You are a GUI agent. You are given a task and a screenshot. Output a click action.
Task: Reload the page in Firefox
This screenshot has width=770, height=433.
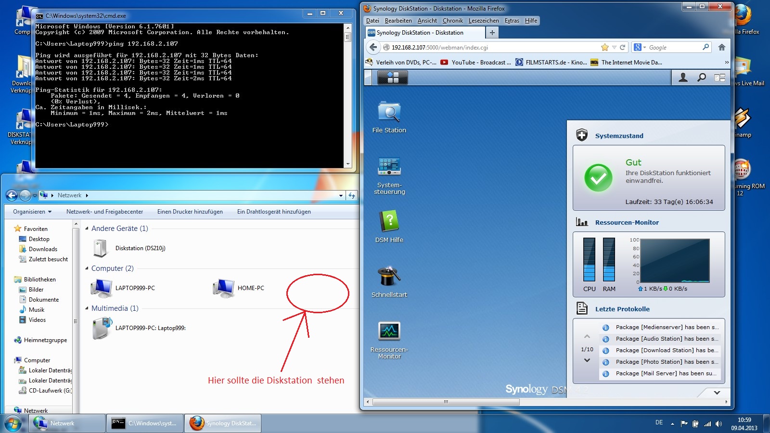tap(622, 47)
